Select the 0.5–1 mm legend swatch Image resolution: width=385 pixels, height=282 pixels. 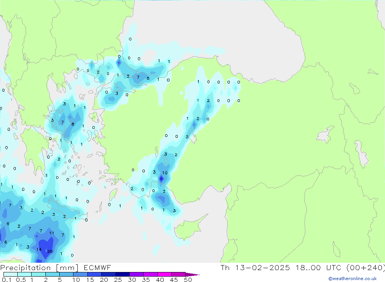[x=24, y=274]
